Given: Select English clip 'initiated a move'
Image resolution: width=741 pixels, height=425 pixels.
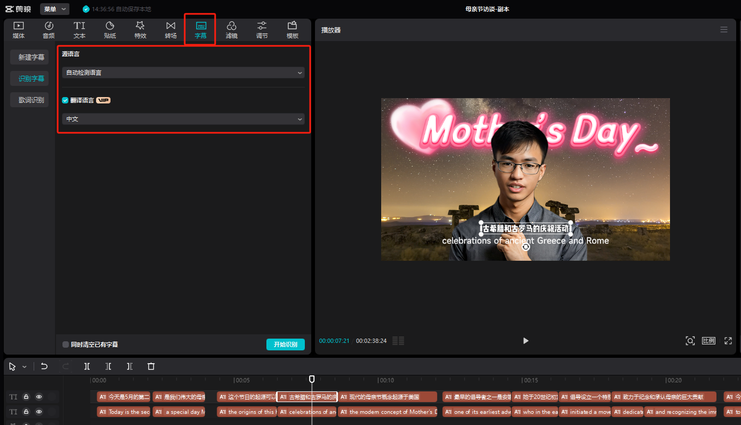Looking at the screenshot, I should pyautogui.click(x=585, y=412).
